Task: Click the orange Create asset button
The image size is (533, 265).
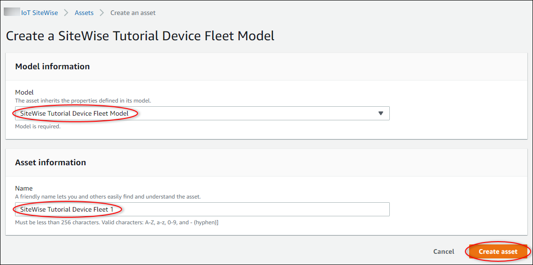Action: click(498, 251)
